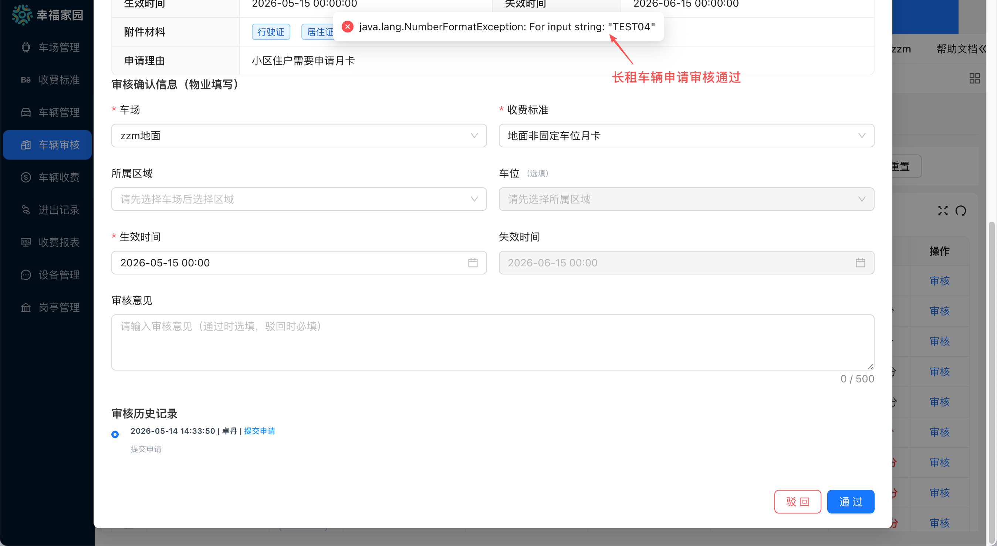Viewport: 997px width, 546px height.
Task: Click the 驳回 button
Action: click(x=797, y=502)
